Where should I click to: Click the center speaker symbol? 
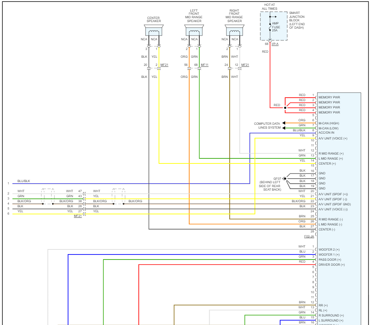(x=154, y=30)
